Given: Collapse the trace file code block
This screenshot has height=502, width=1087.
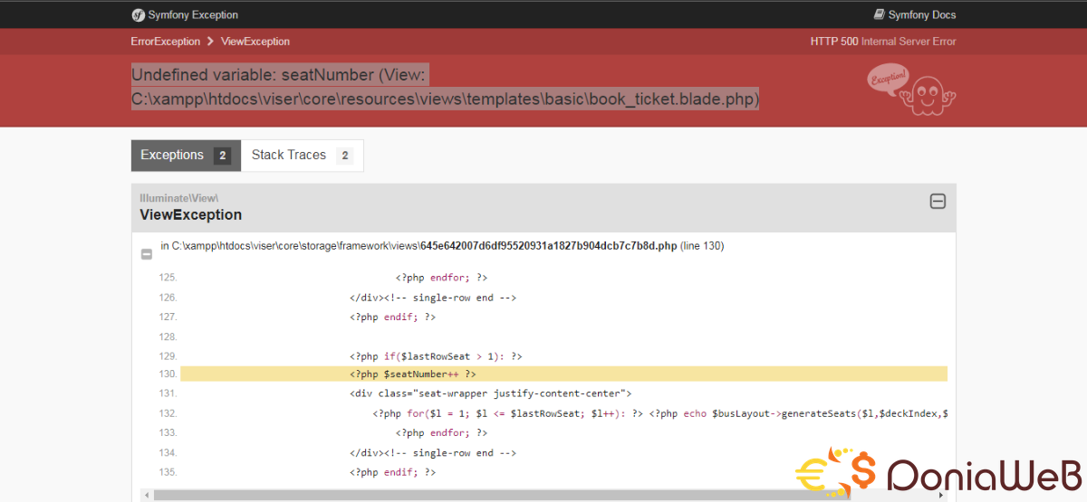Looking at the screenshot, I should click(147, 254).
